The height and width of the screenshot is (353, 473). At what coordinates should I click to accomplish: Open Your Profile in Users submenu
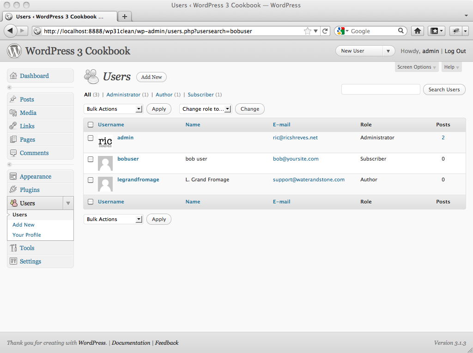pos(26,235)
